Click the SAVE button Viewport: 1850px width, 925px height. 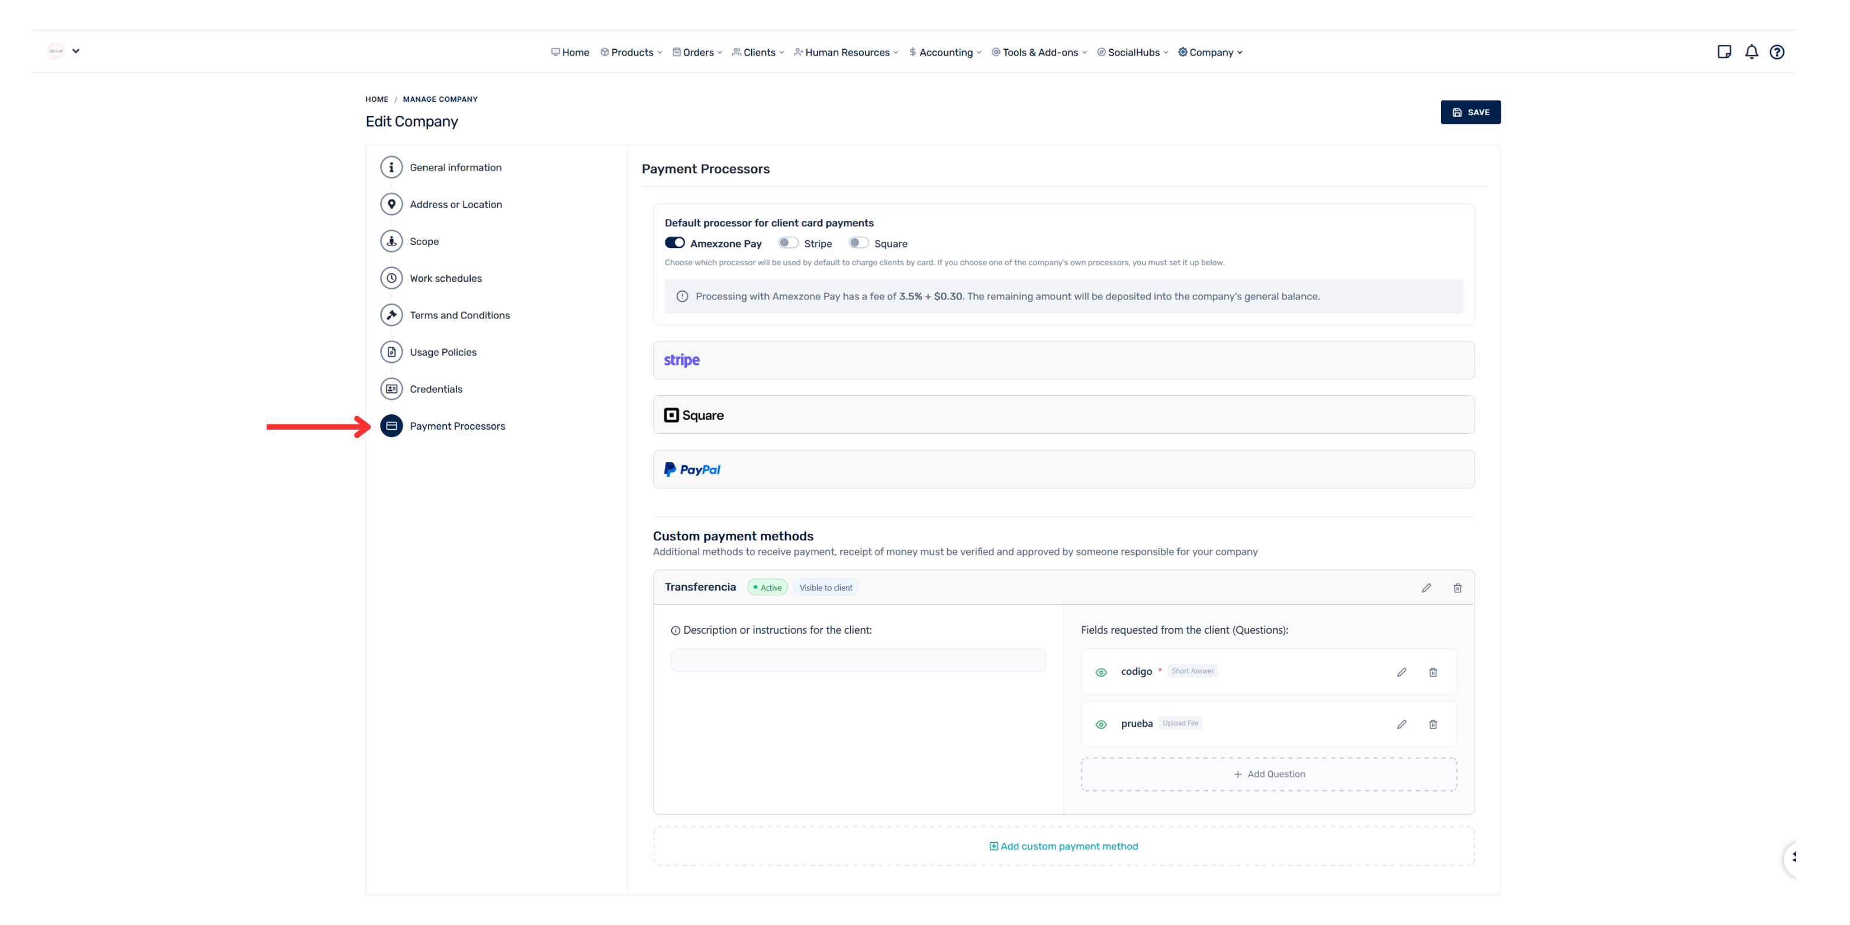1470,112
